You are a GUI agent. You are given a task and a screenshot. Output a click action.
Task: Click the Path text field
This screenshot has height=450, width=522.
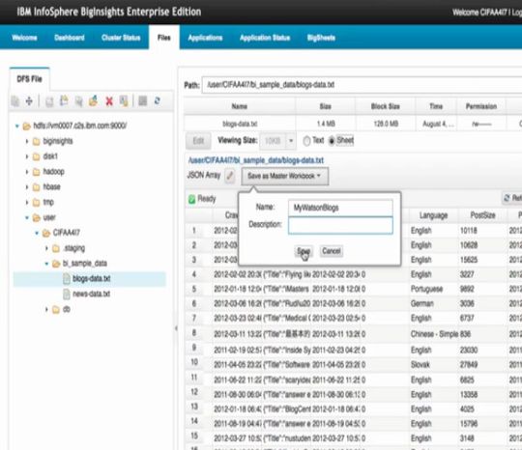362,85
